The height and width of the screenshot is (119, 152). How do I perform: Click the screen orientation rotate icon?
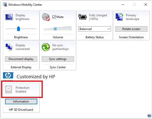pos(119,17)
